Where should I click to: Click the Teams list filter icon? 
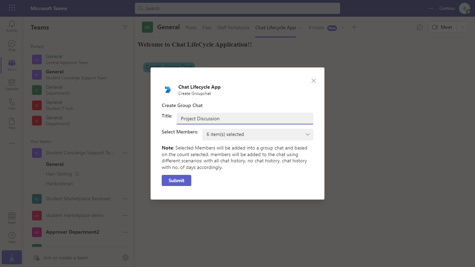(x=125, y=27)
